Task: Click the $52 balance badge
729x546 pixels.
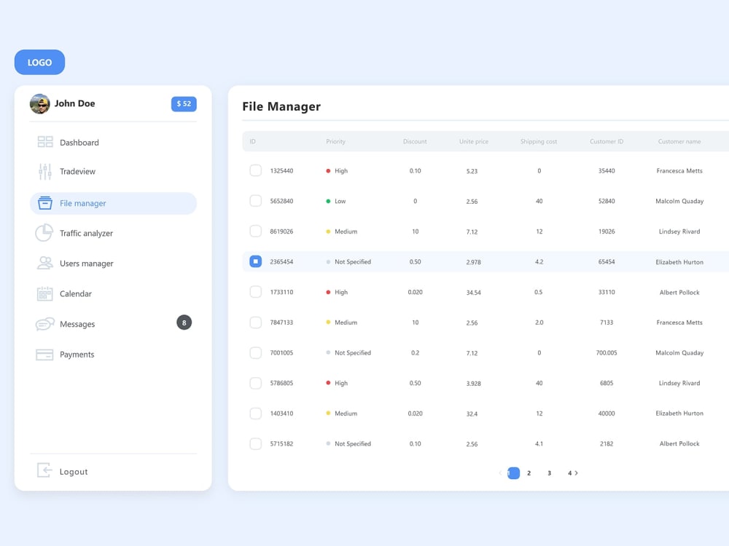Action: point(184,104)
